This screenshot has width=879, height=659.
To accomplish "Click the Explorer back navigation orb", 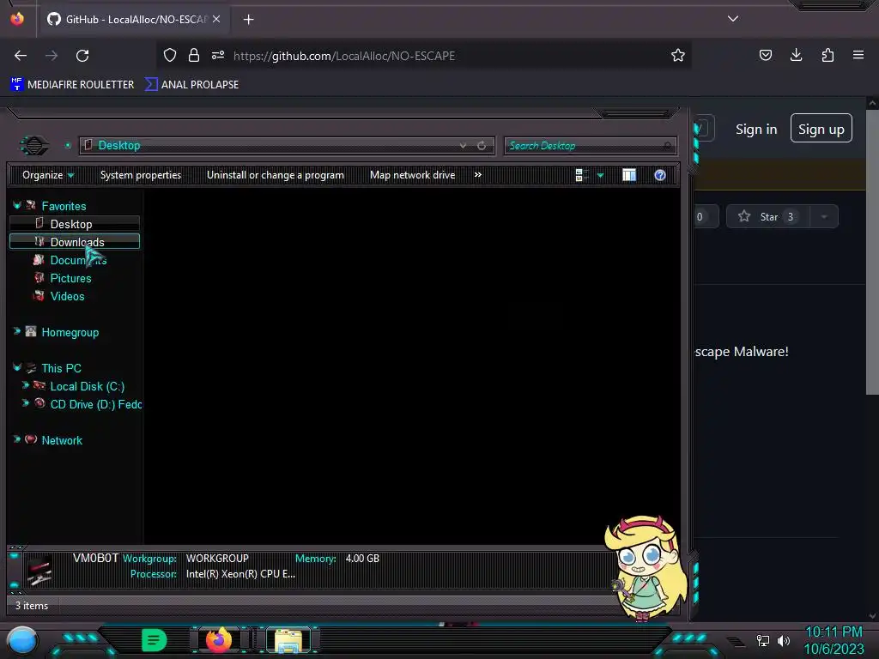I will [34, 146].
